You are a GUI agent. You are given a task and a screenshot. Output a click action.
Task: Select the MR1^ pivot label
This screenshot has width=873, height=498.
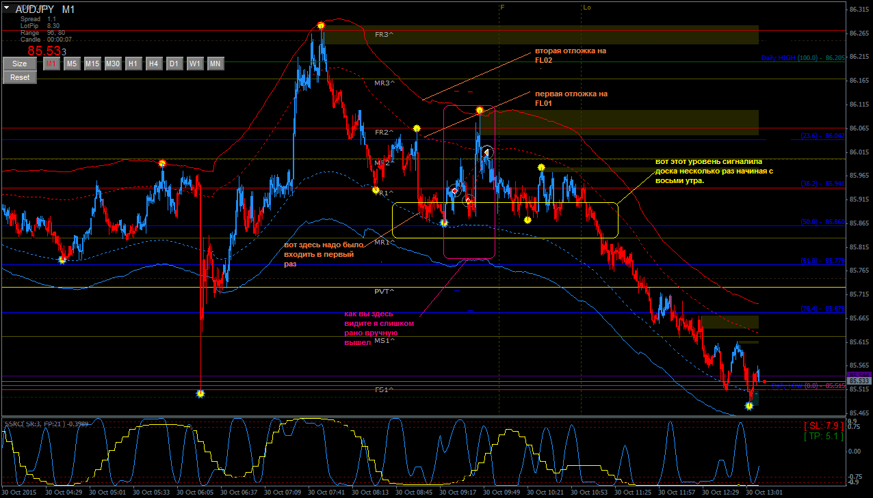[x=384, y=243]
